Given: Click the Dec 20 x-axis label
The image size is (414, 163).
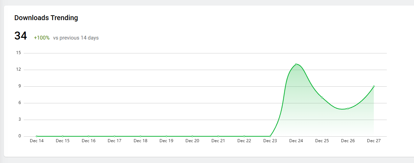Looking at the screenshot, I should 192,141.
